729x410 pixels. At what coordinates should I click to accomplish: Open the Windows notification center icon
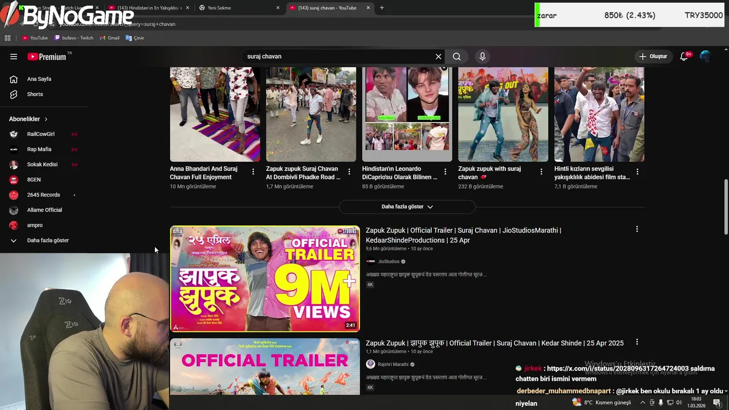coord(717,403)
